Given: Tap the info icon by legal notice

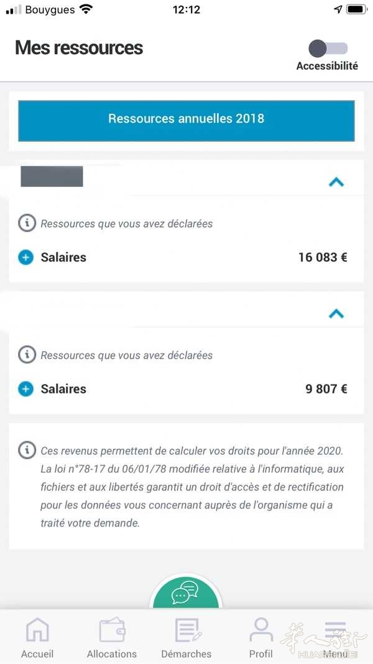Looking at the screenshot, I should point(27,450).
